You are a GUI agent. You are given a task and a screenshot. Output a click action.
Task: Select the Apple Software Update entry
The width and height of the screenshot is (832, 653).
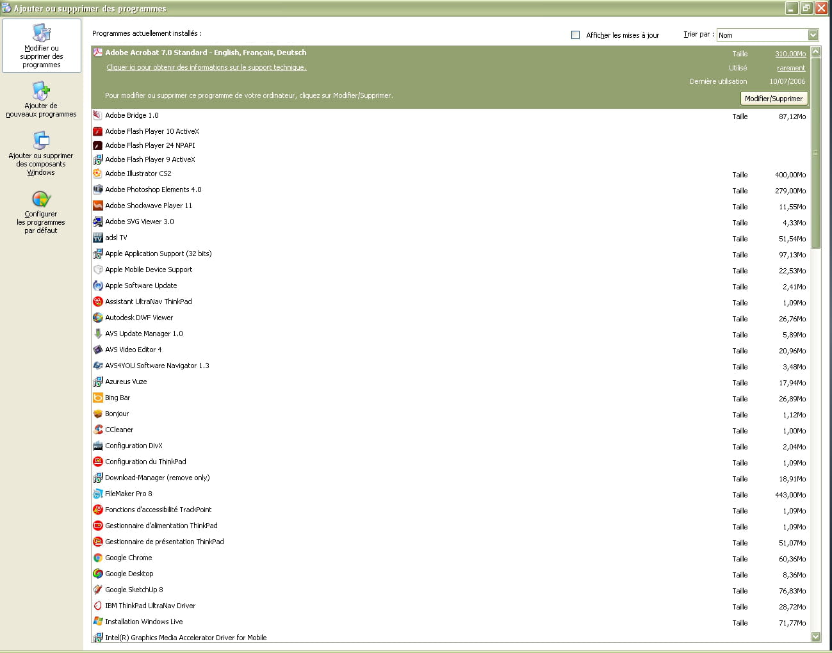pyautogui.click(x=141, y=286)
